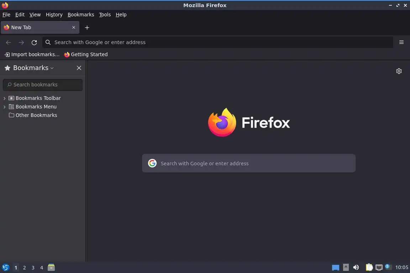Click the magnifier icon in address bar
Screen dimensions: 410x273
pos(48,42)
